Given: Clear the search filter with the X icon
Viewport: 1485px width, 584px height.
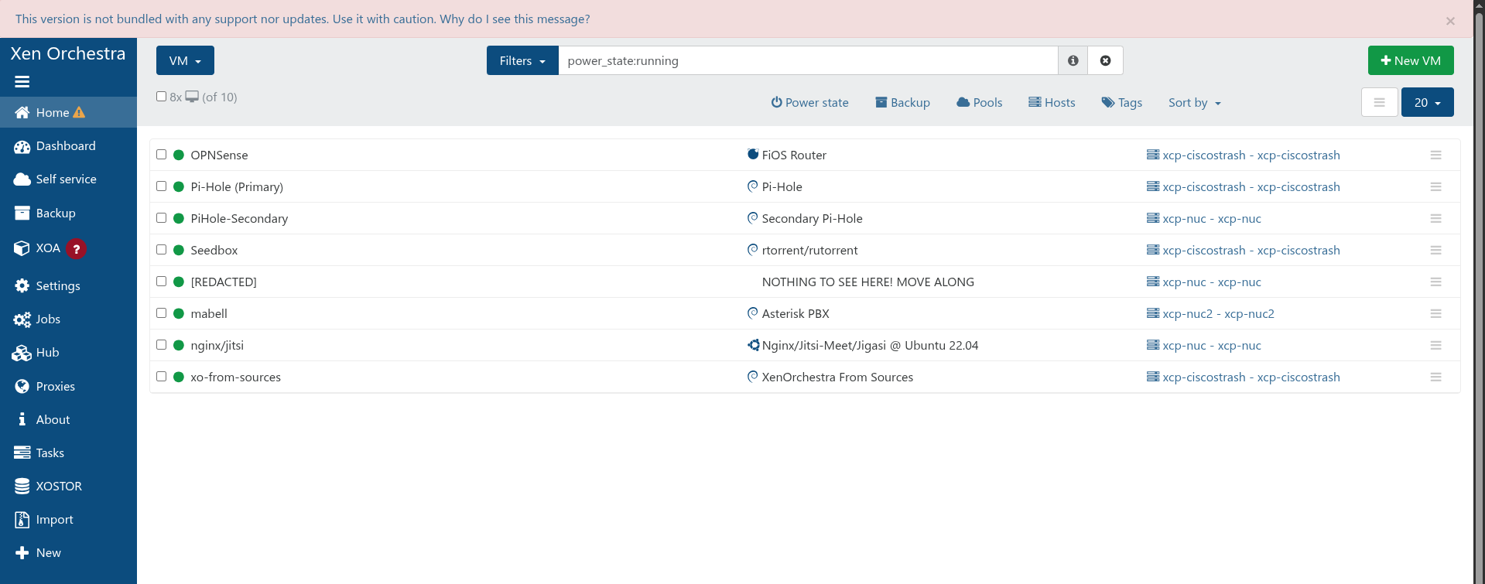Looking at the screenshot, I should coord(1105,60).
